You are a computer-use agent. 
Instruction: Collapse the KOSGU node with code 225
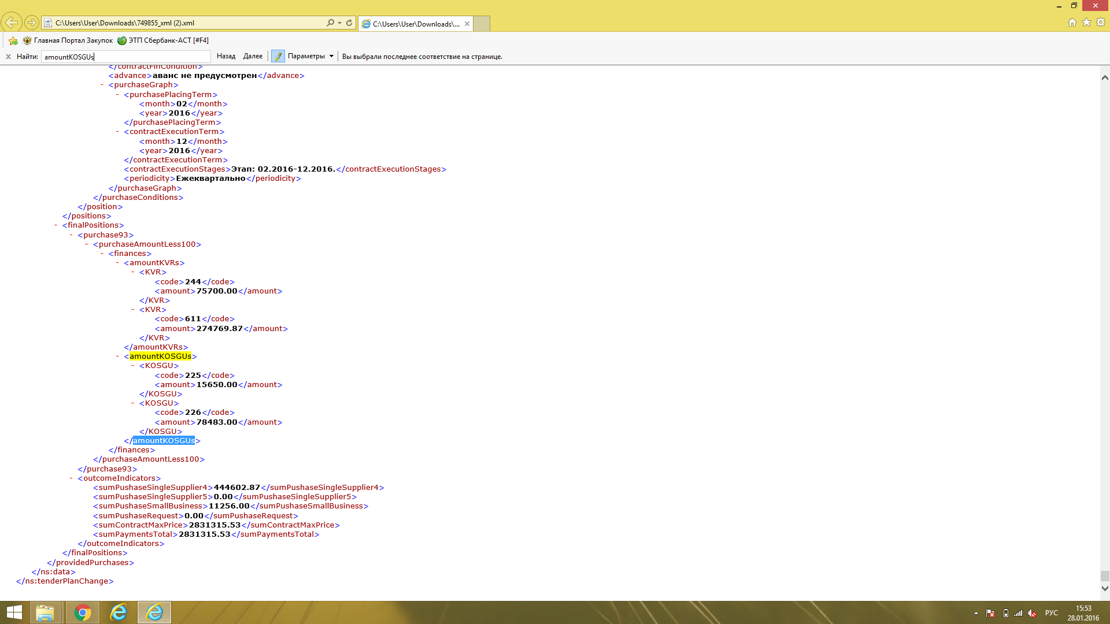[133, 366]
